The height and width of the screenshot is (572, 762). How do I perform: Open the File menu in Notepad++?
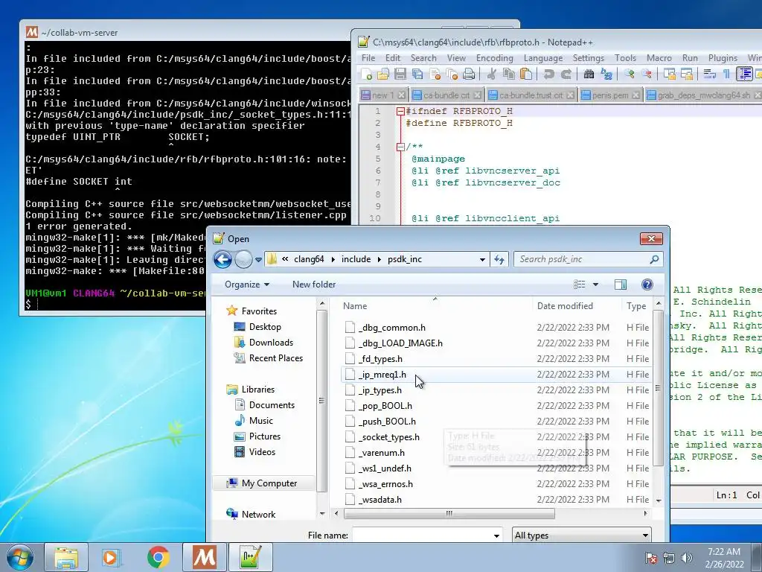(368, 58)
